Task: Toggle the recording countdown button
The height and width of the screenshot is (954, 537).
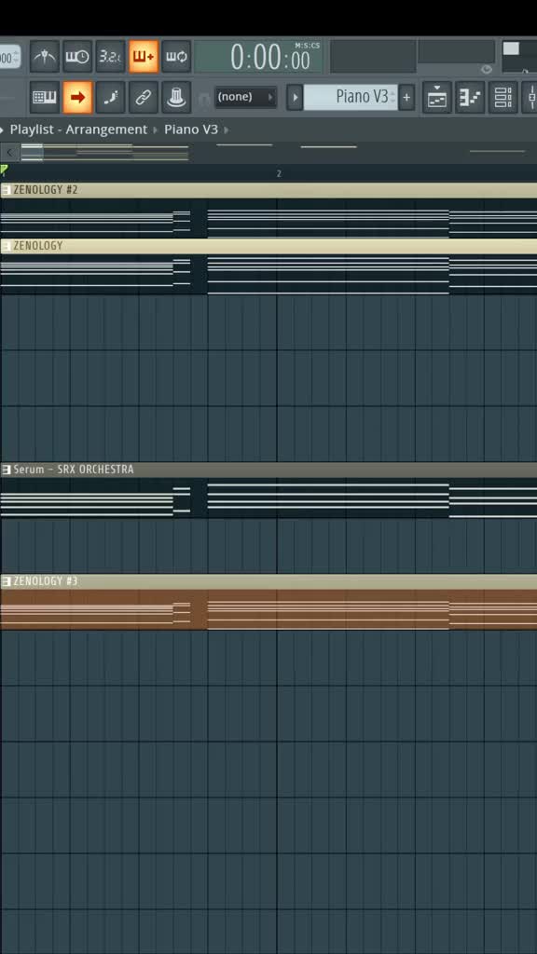Action: [110, 57]
